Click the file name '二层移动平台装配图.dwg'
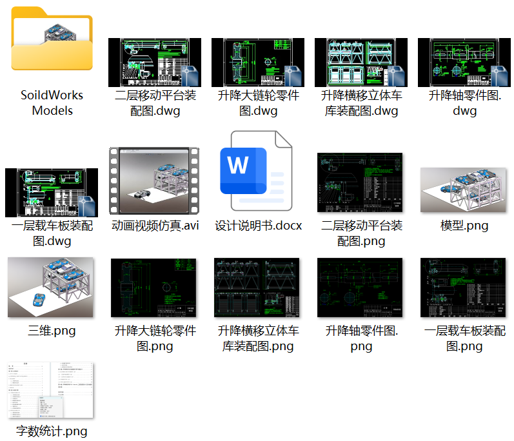514x441 pixels. tap(155, 103)
